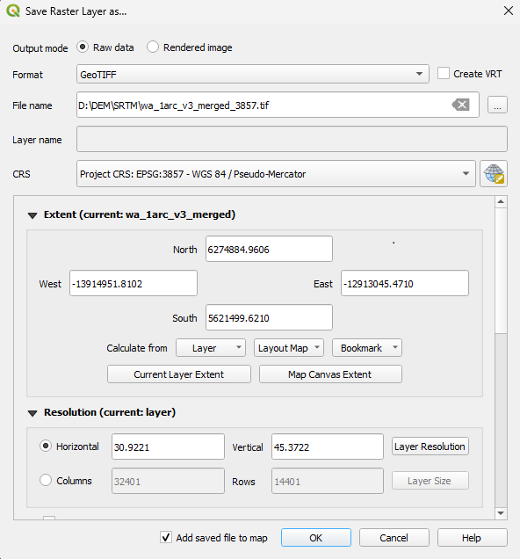Click Map Canvas Extent button

[330, 374]
